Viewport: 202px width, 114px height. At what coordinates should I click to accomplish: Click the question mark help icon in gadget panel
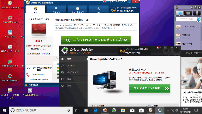pos(196,7)
